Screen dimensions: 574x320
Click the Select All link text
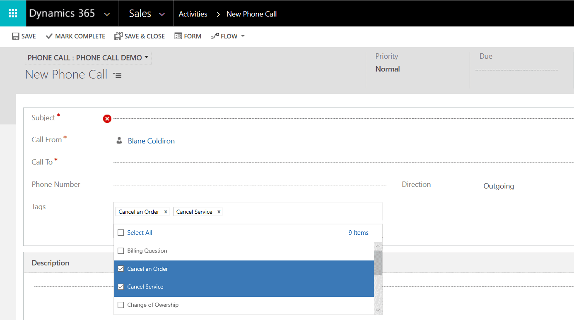[140, 233]
